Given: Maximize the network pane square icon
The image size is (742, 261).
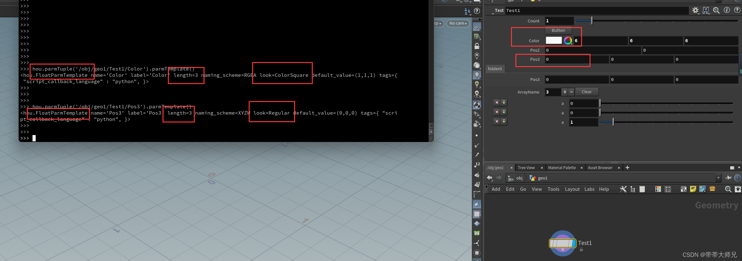Looking at the screenshot, I should click(x=732, y=168).
